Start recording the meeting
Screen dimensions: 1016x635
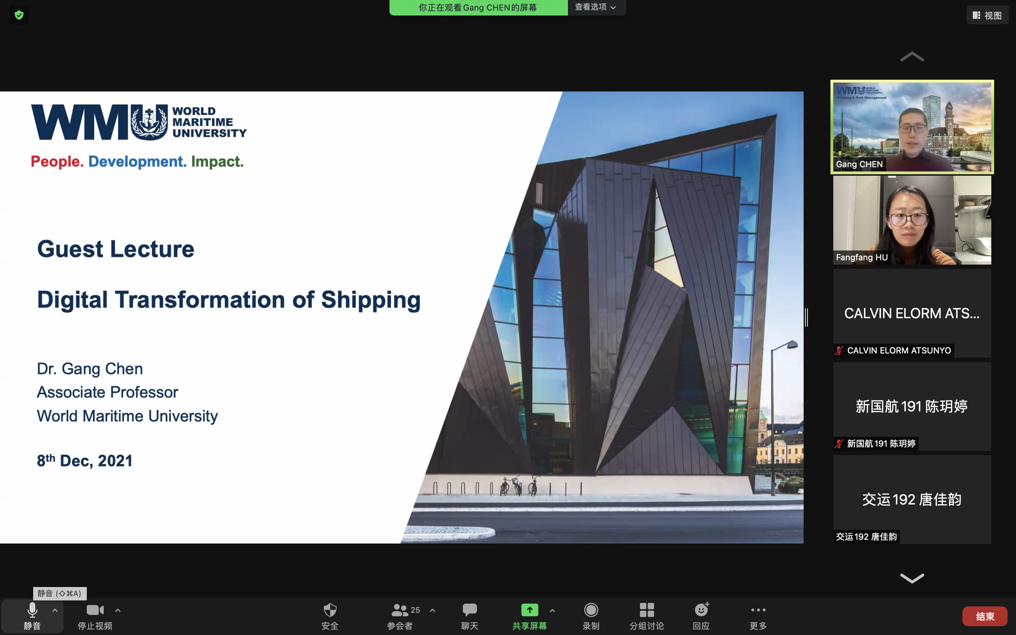point(591,616)
